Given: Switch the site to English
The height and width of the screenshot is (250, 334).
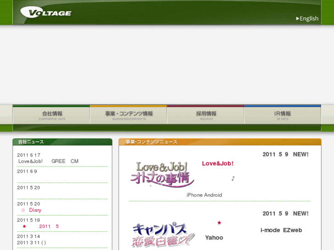Looking at the screenshot, I should coord(307,18).
